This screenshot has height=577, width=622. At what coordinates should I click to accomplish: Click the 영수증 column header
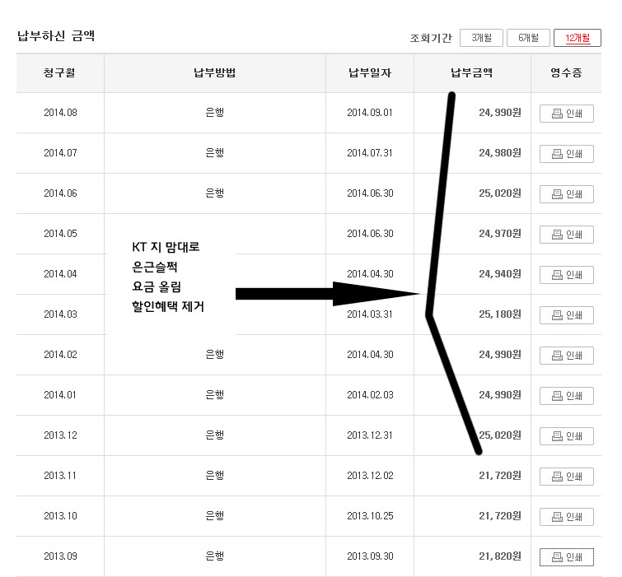click(x=566, y=73)
